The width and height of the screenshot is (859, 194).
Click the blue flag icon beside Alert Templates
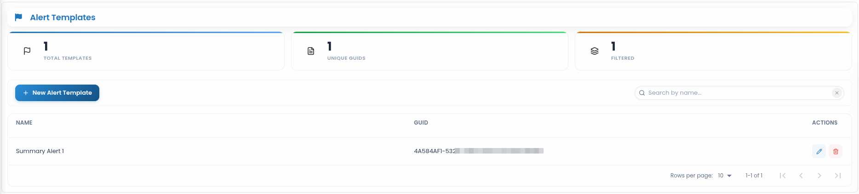click(18, 17)
